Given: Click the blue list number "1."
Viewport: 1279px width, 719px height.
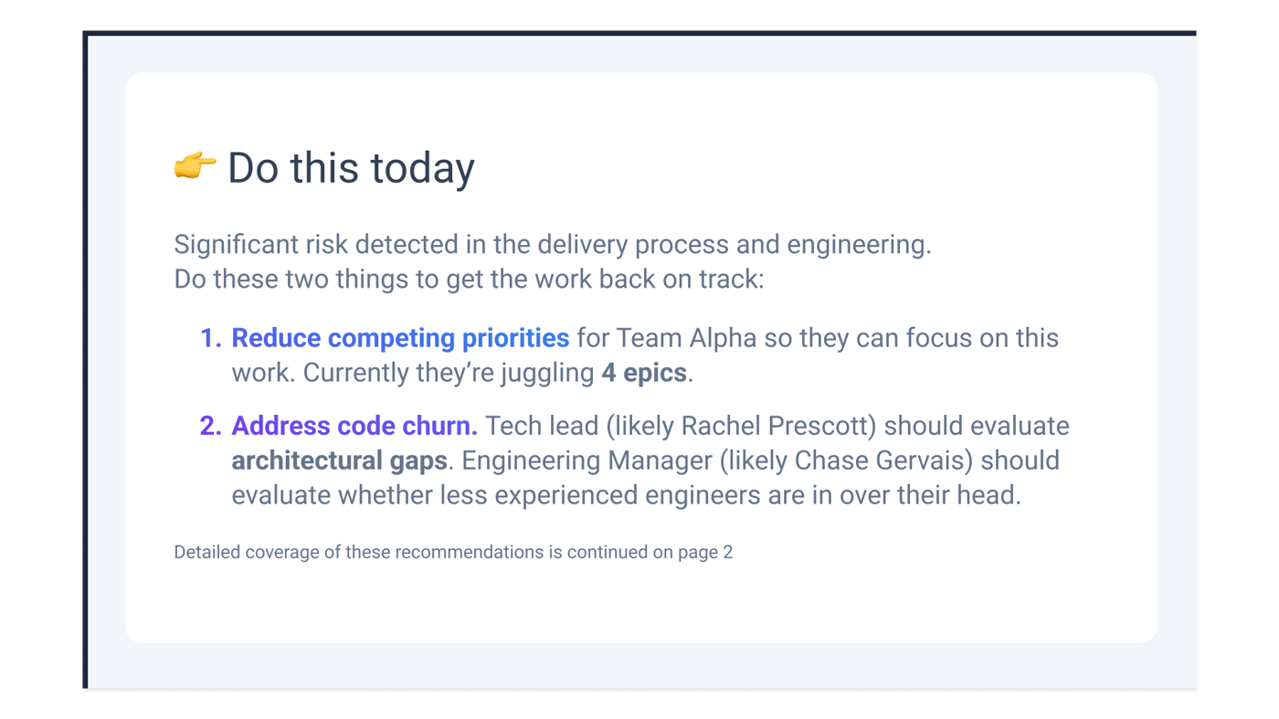Looking at the screenshot, I should (211, 338).
